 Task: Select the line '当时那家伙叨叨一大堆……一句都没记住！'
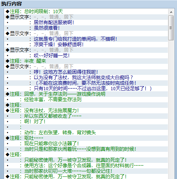86,171
